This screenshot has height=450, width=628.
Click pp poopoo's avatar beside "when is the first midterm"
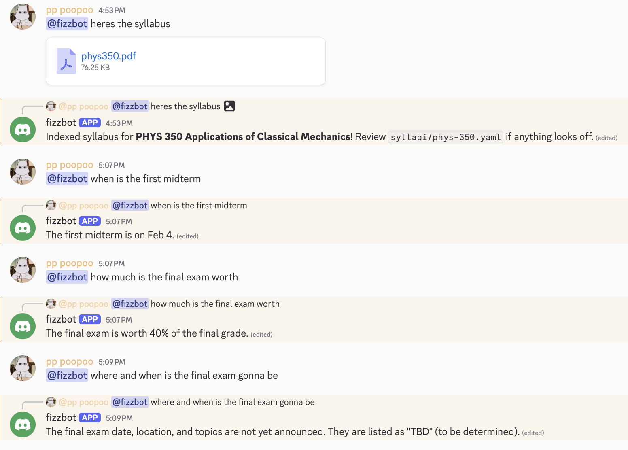[x=23, y=172]
